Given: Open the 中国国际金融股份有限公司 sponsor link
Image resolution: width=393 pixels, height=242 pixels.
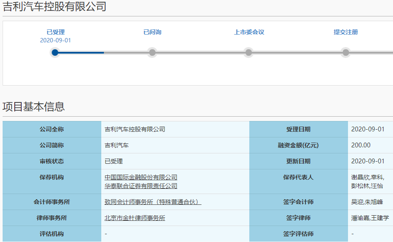Looking at the screenshot, I should (x=141, y=177).
